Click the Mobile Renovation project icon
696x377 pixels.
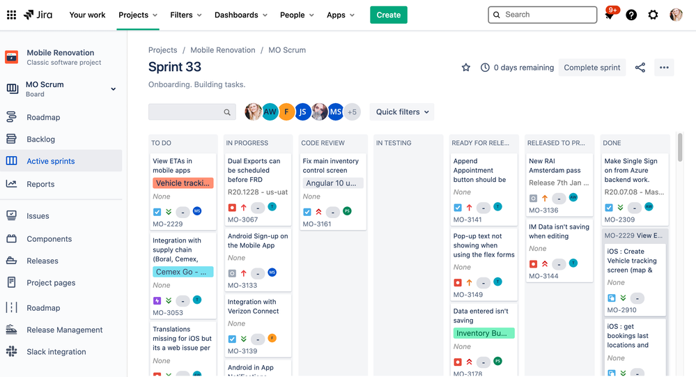click(x=12, y=57)
